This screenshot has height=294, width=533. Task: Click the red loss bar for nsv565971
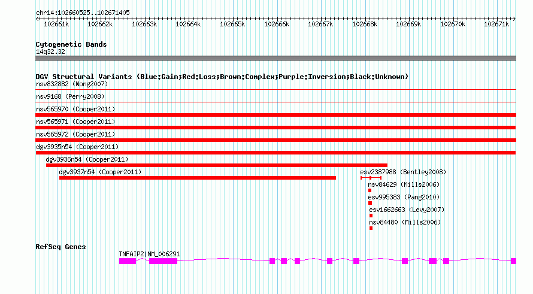pos(275,128)
